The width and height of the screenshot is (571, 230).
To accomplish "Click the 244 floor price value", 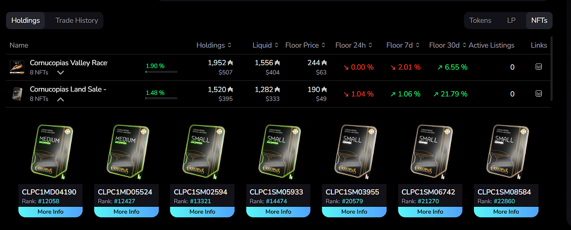I will coord(317,63).
